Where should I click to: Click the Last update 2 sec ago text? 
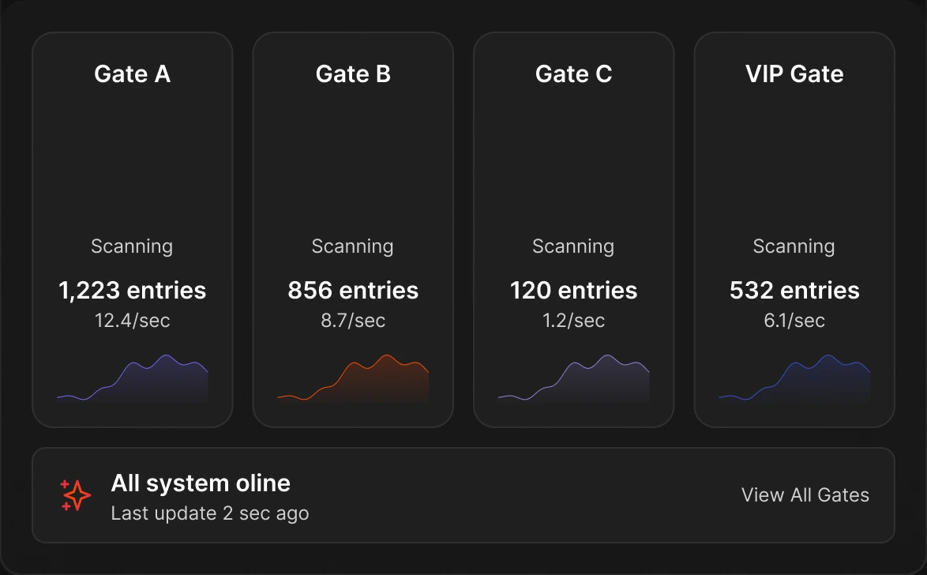coord(210,513)
